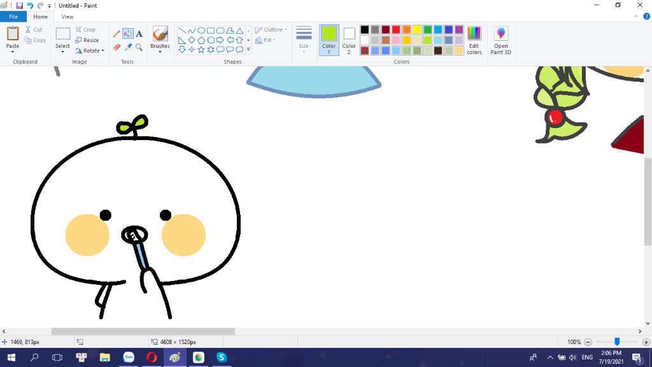Viewport: 652px width, 367px height.
Task: Click the Select rectangle tool button
Action: click(x=63, y=34)
